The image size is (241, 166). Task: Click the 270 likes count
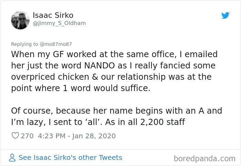(27, 136)
